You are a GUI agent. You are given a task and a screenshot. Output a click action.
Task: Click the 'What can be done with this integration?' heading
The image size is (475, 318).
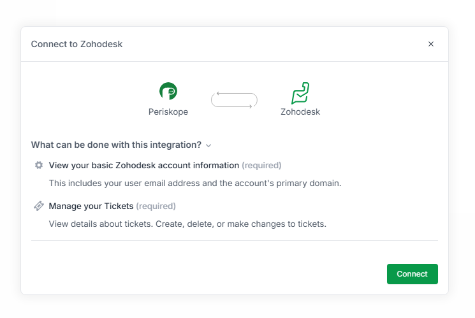point(116,145)
